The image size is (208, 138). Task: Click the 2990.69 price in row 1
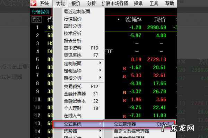pos(157,28)
